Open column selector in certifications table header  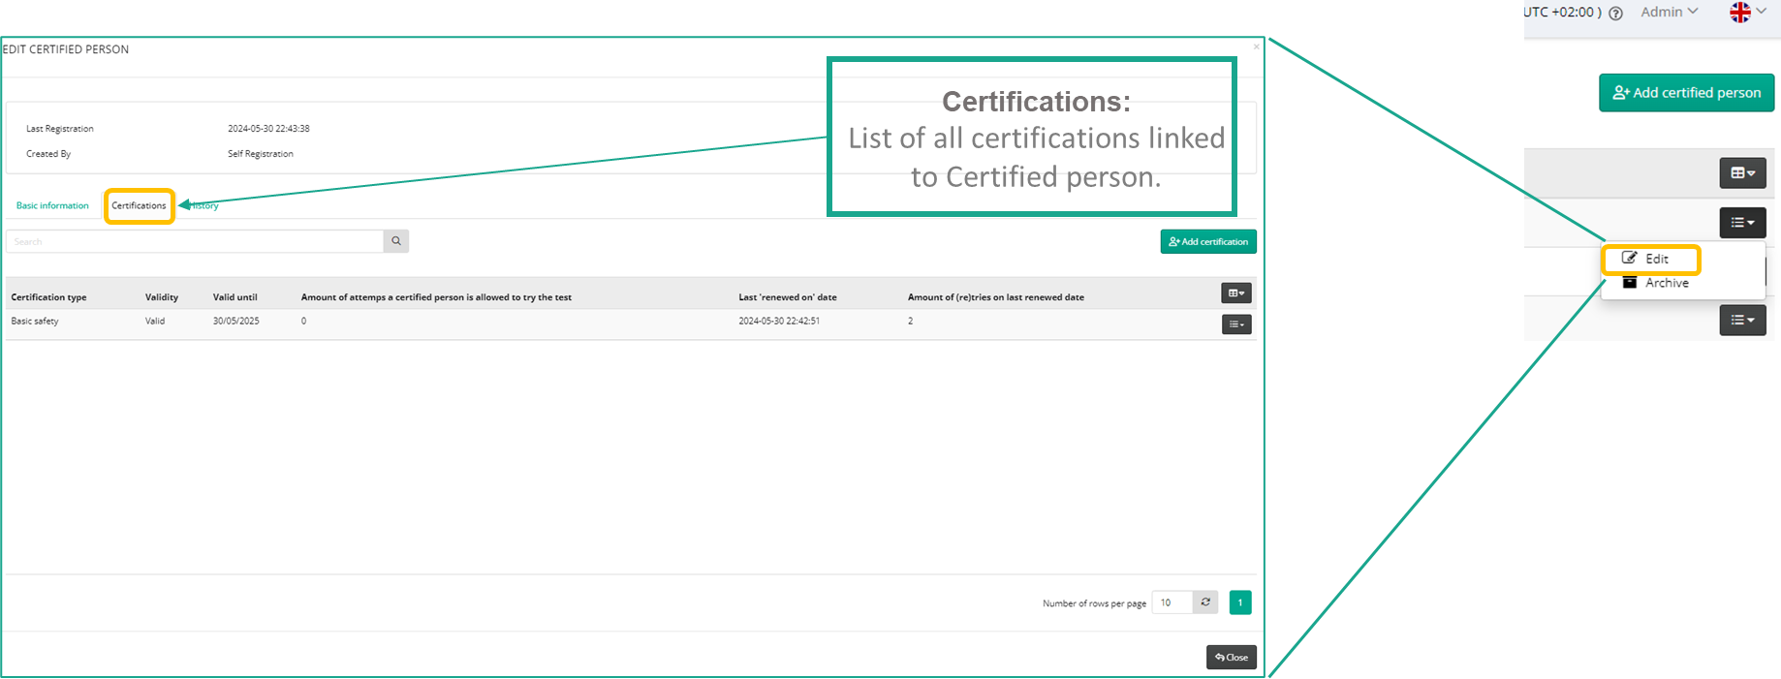(1236, 293)
